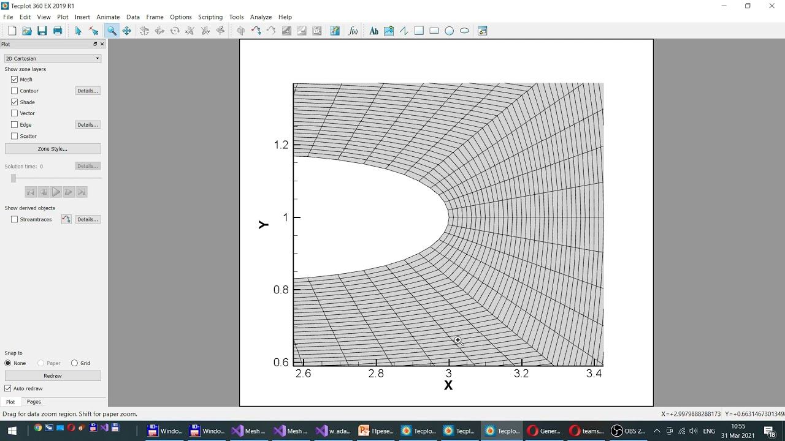Jump to the last solution time step

pyautogui.click(x=82, y=192)
